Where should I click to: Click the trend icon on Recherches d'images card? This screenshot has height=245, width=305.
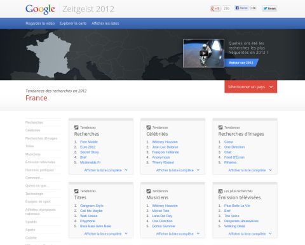pyautogui.click(x=220, y=128)
